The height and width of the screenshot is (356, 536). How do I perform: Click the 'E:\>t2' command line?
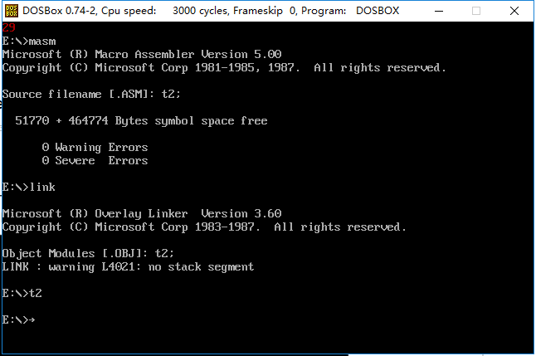click(x=22, y=294)
